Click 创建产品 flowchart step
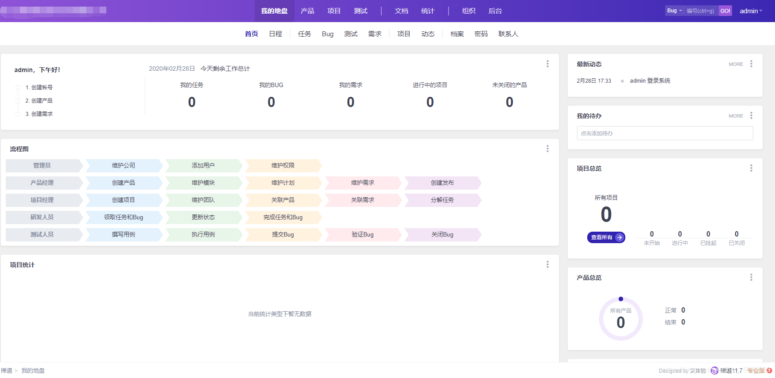 pyautogui.click(x=124, y=183)
